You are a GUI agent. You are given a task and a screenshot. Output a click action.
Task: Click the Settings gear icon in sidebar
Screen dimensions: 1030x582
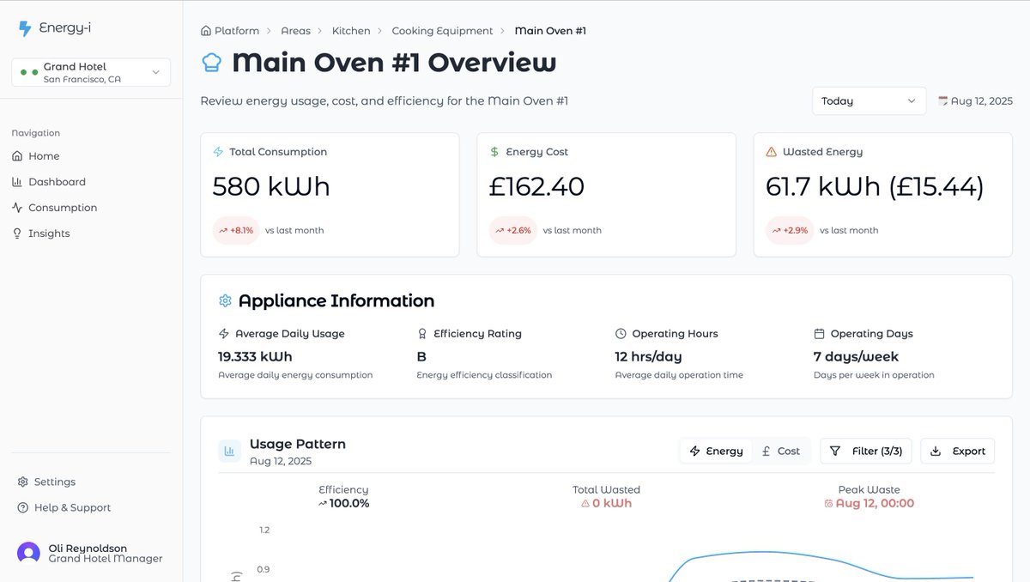click(x=23, y=482)
